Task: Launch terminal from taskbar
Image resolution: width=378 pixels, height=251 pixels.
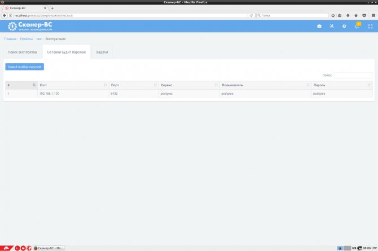Action: point(17,248)
